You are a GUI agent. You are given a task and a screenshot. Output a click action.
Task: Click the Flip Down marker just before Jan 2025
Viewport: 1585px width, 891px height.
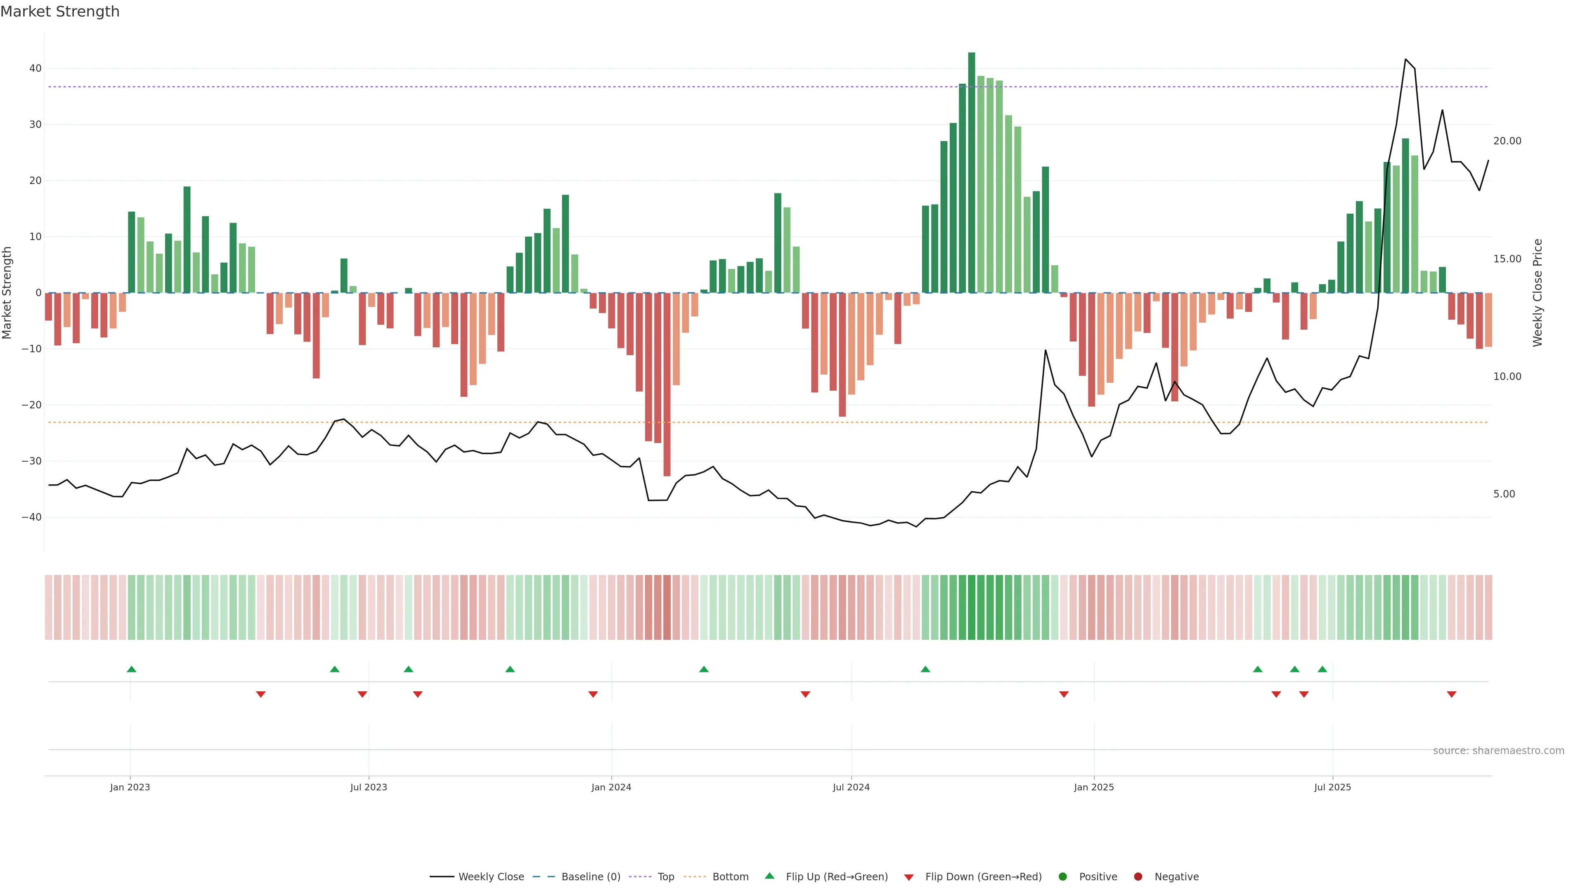(1064, 694)
